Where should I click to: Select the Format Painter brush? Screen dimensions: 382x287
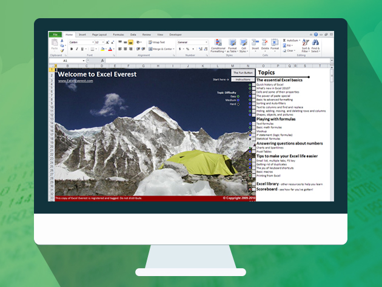pos(62,50)
